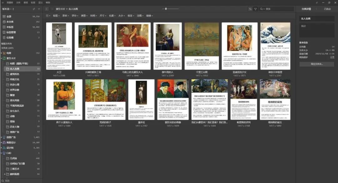Image resolution: width=338 pixels, height=183 pixels.
Task: Click inside the search input field
Action: (x=279, y=9)
